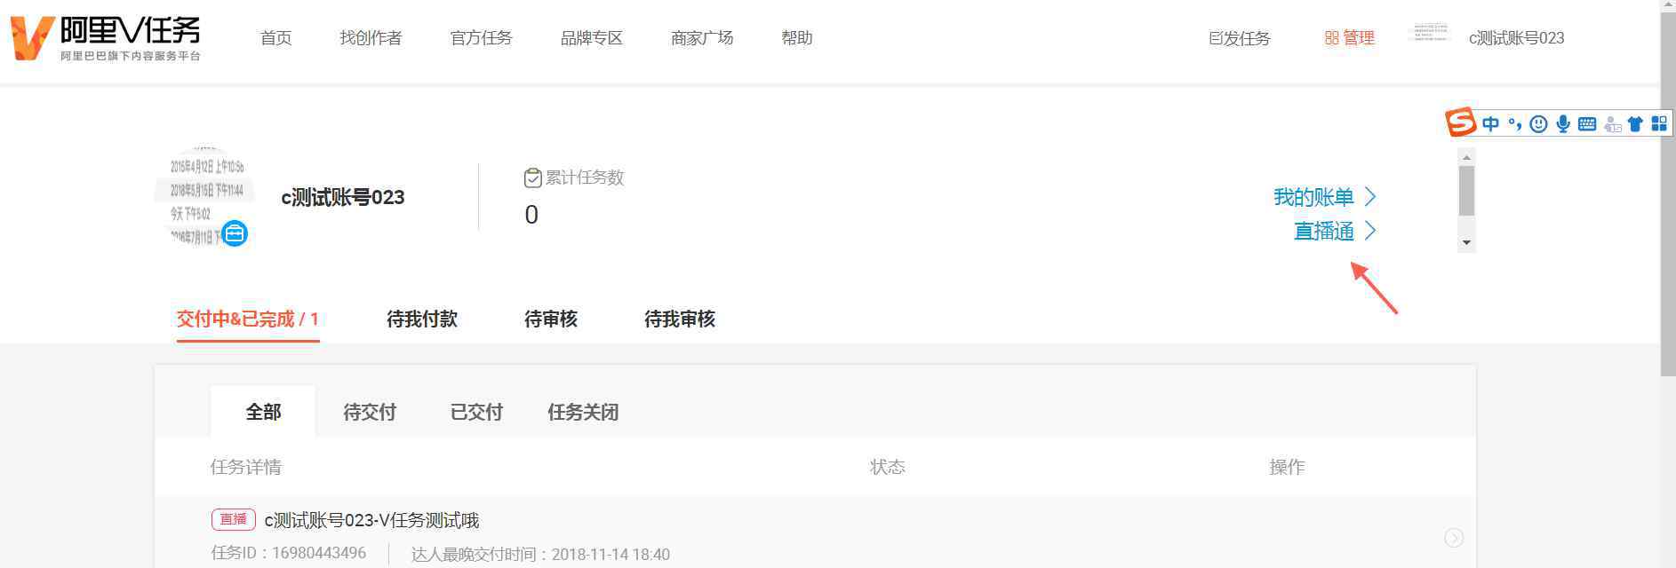Switch to the 待我付款 tab
The height and width of the screenshot is (568, 1676).
pos(422,319)
